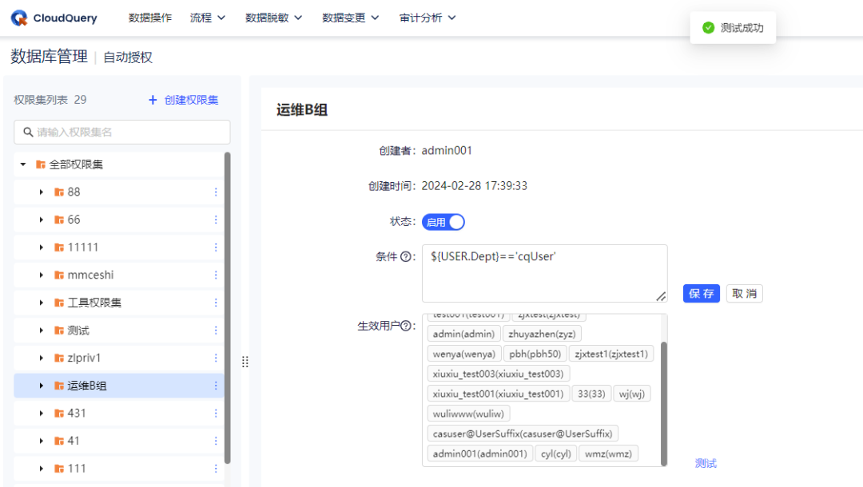Image resolution: width=863 pixels, height=487 pixels.
Task: Click the plus icon beside 创建权限集
Action: tap(151, 99)
